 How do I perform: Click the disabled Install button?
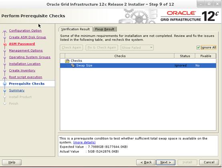[187, 162]
